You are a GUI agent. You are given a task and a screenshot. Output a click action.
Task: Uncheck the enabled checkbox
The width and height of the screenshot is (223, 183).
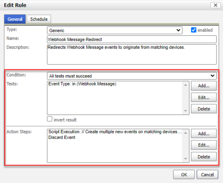point(194,30)
